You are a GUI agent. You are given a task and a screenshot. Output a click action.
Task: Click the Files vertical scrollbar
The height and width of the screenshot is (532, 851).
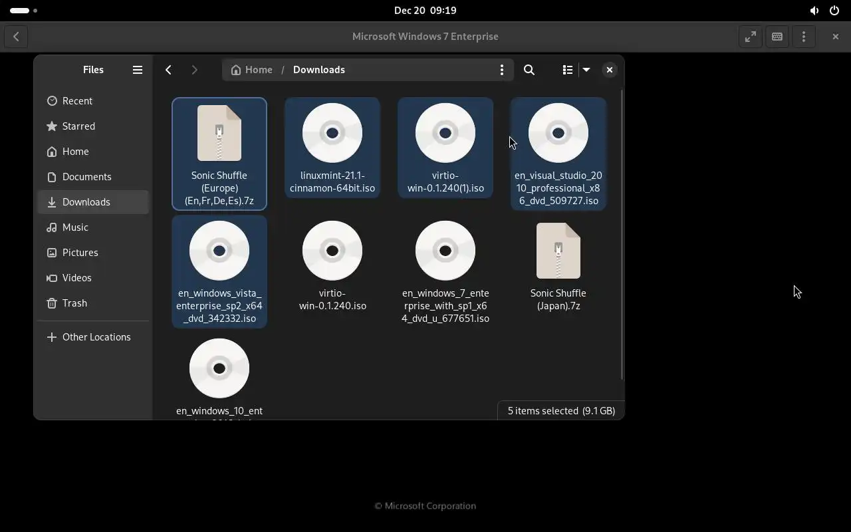(622, 235)
